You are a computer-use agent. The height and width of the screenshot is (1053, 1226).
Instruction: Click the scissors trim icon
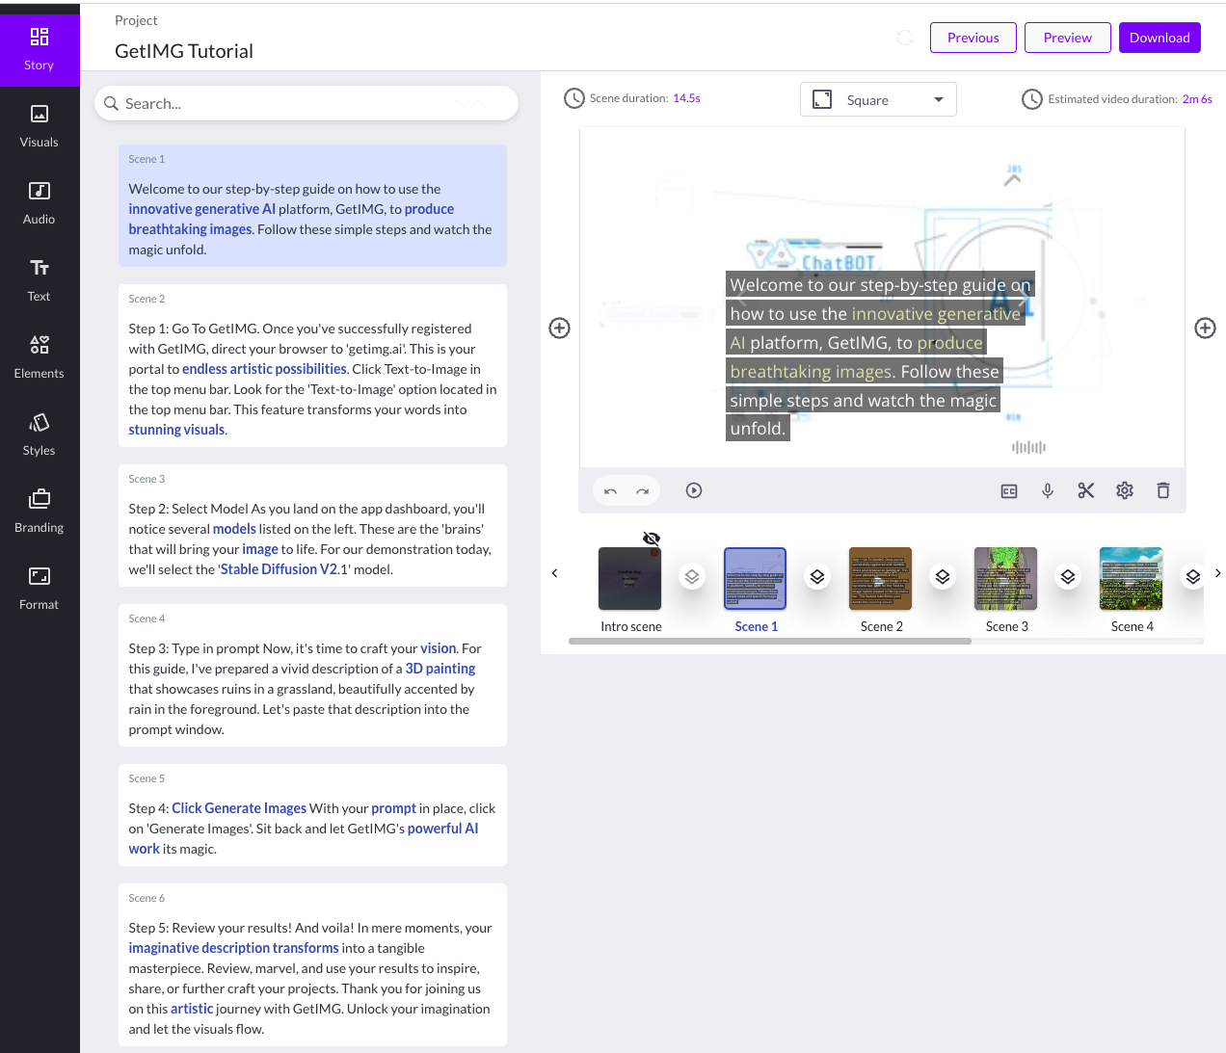tap(1086, 490)
